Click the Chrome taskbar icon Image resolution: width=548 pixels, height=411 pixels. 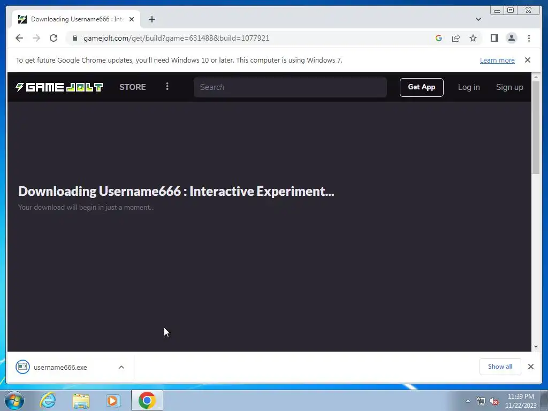147,400
